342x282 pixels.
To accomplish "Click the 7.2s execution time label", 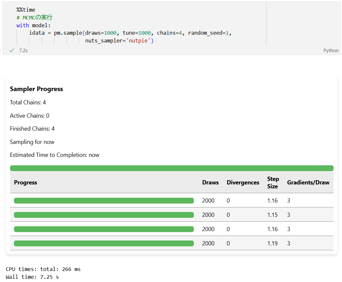I will tap(23, 50).
